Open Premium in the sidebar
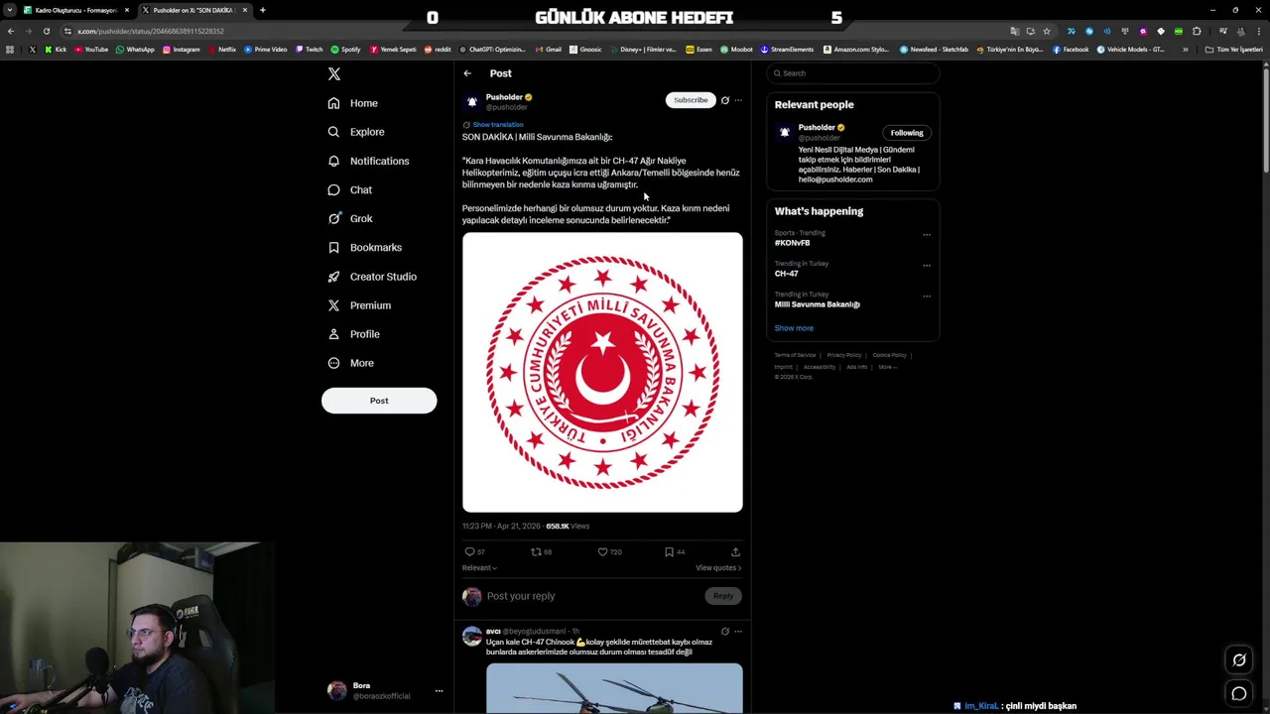This screenshot has height=714, width=1270. tap(359, 305)
